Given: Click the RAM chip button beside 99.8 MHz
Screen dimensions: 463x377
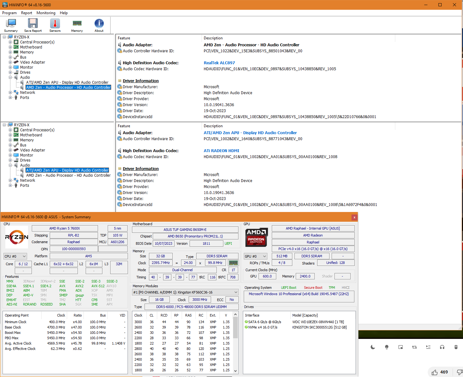Looking at the screenshot, I should (x=233, y=263).
